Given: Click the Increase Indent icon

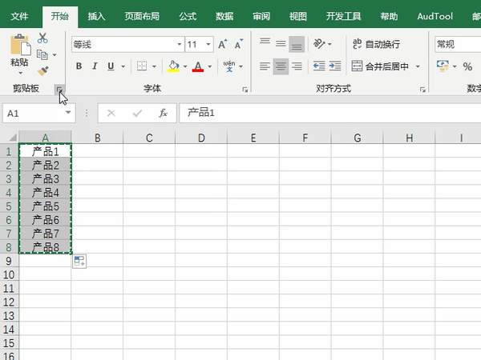Looking at the screenshot, I should (338, 66).
